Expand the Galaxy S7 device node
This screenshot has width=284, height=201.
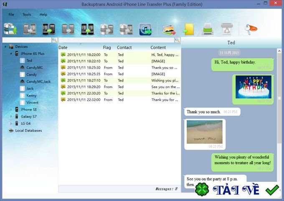(x=11, y=117)
